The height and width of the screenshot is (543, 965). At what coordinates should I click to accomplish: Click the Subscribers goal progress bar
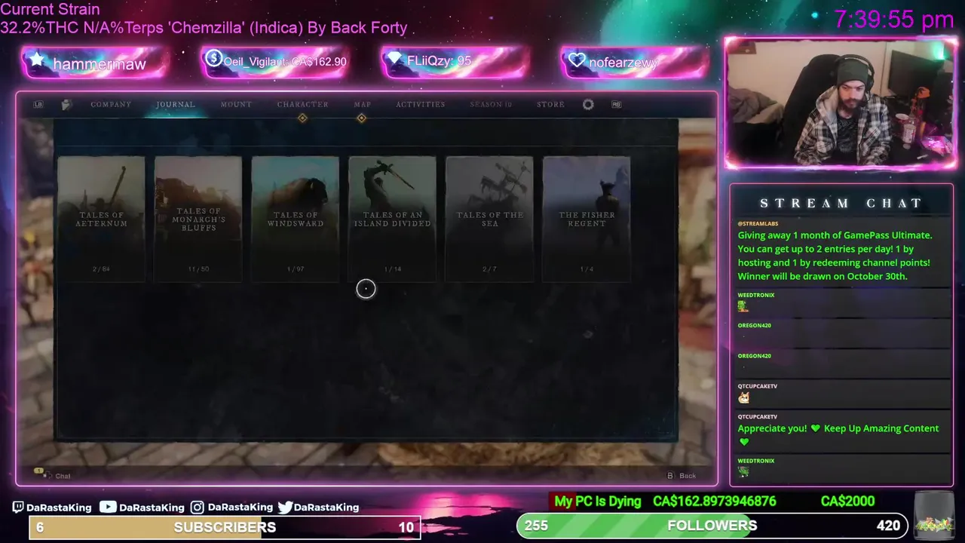(225, 527)
